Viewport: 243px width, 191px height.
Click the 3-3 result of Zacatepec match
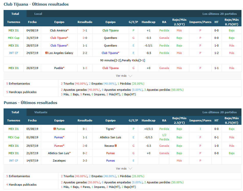(x=85, y=161)
